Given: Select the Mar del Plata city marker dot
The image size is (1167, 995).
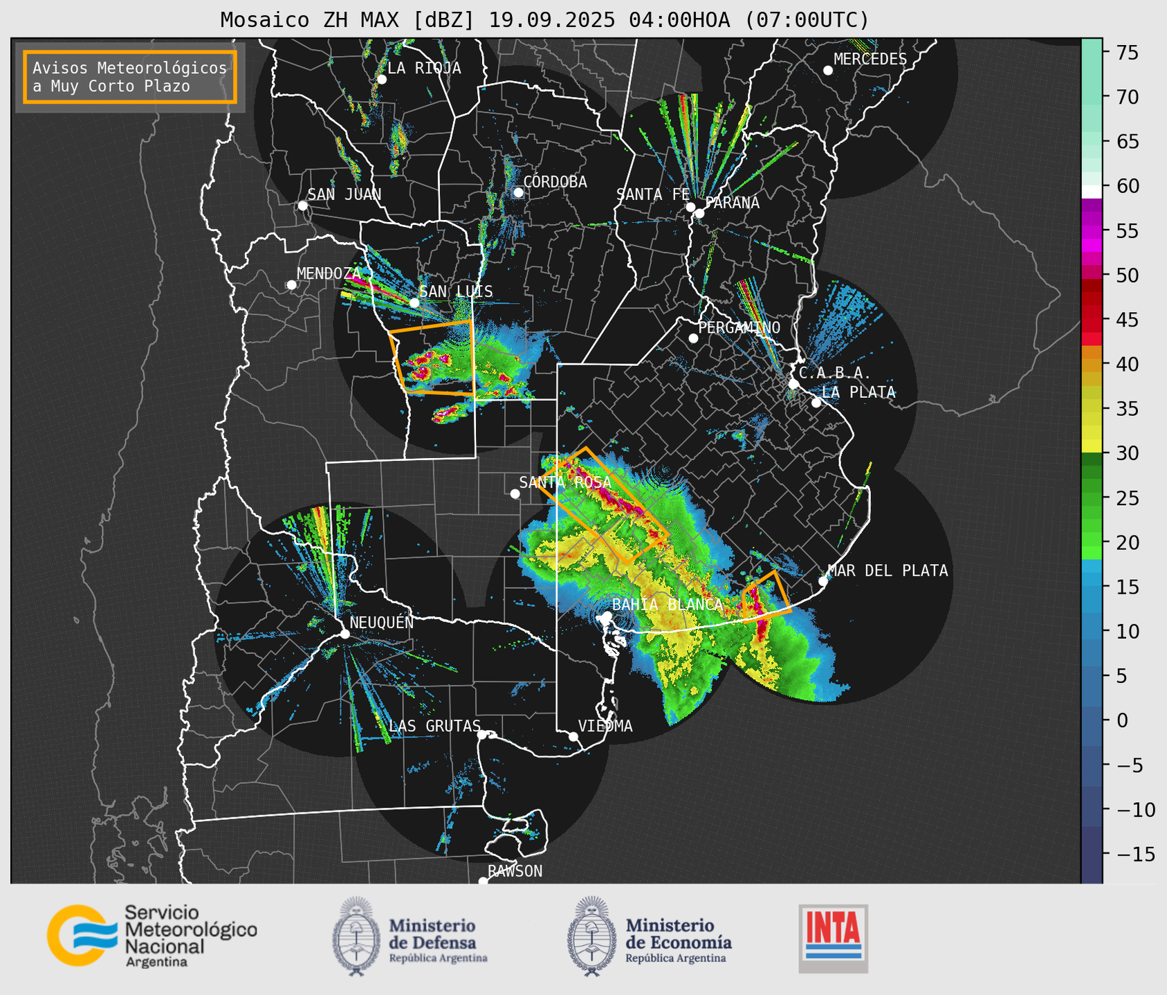Looking at the screenshot, I should click(x=823, y=581).
